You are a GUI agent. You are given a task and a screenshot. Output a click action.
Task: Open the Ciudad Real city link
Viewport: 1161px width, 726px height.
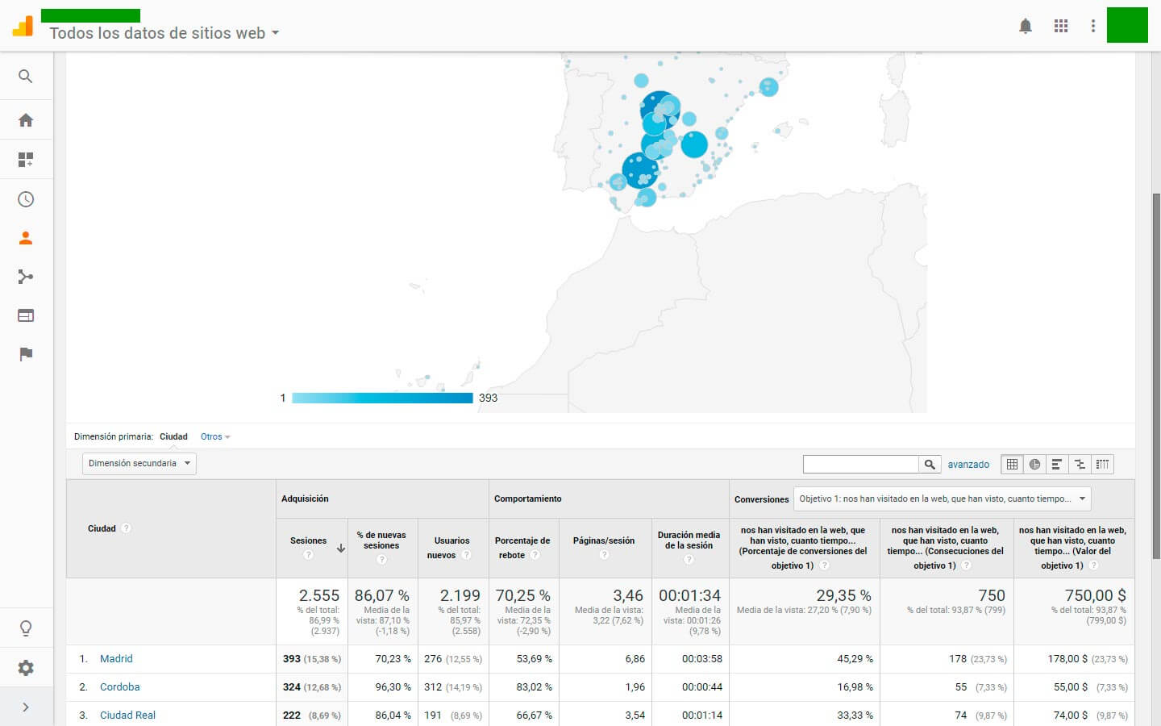[x=127, y=716]
